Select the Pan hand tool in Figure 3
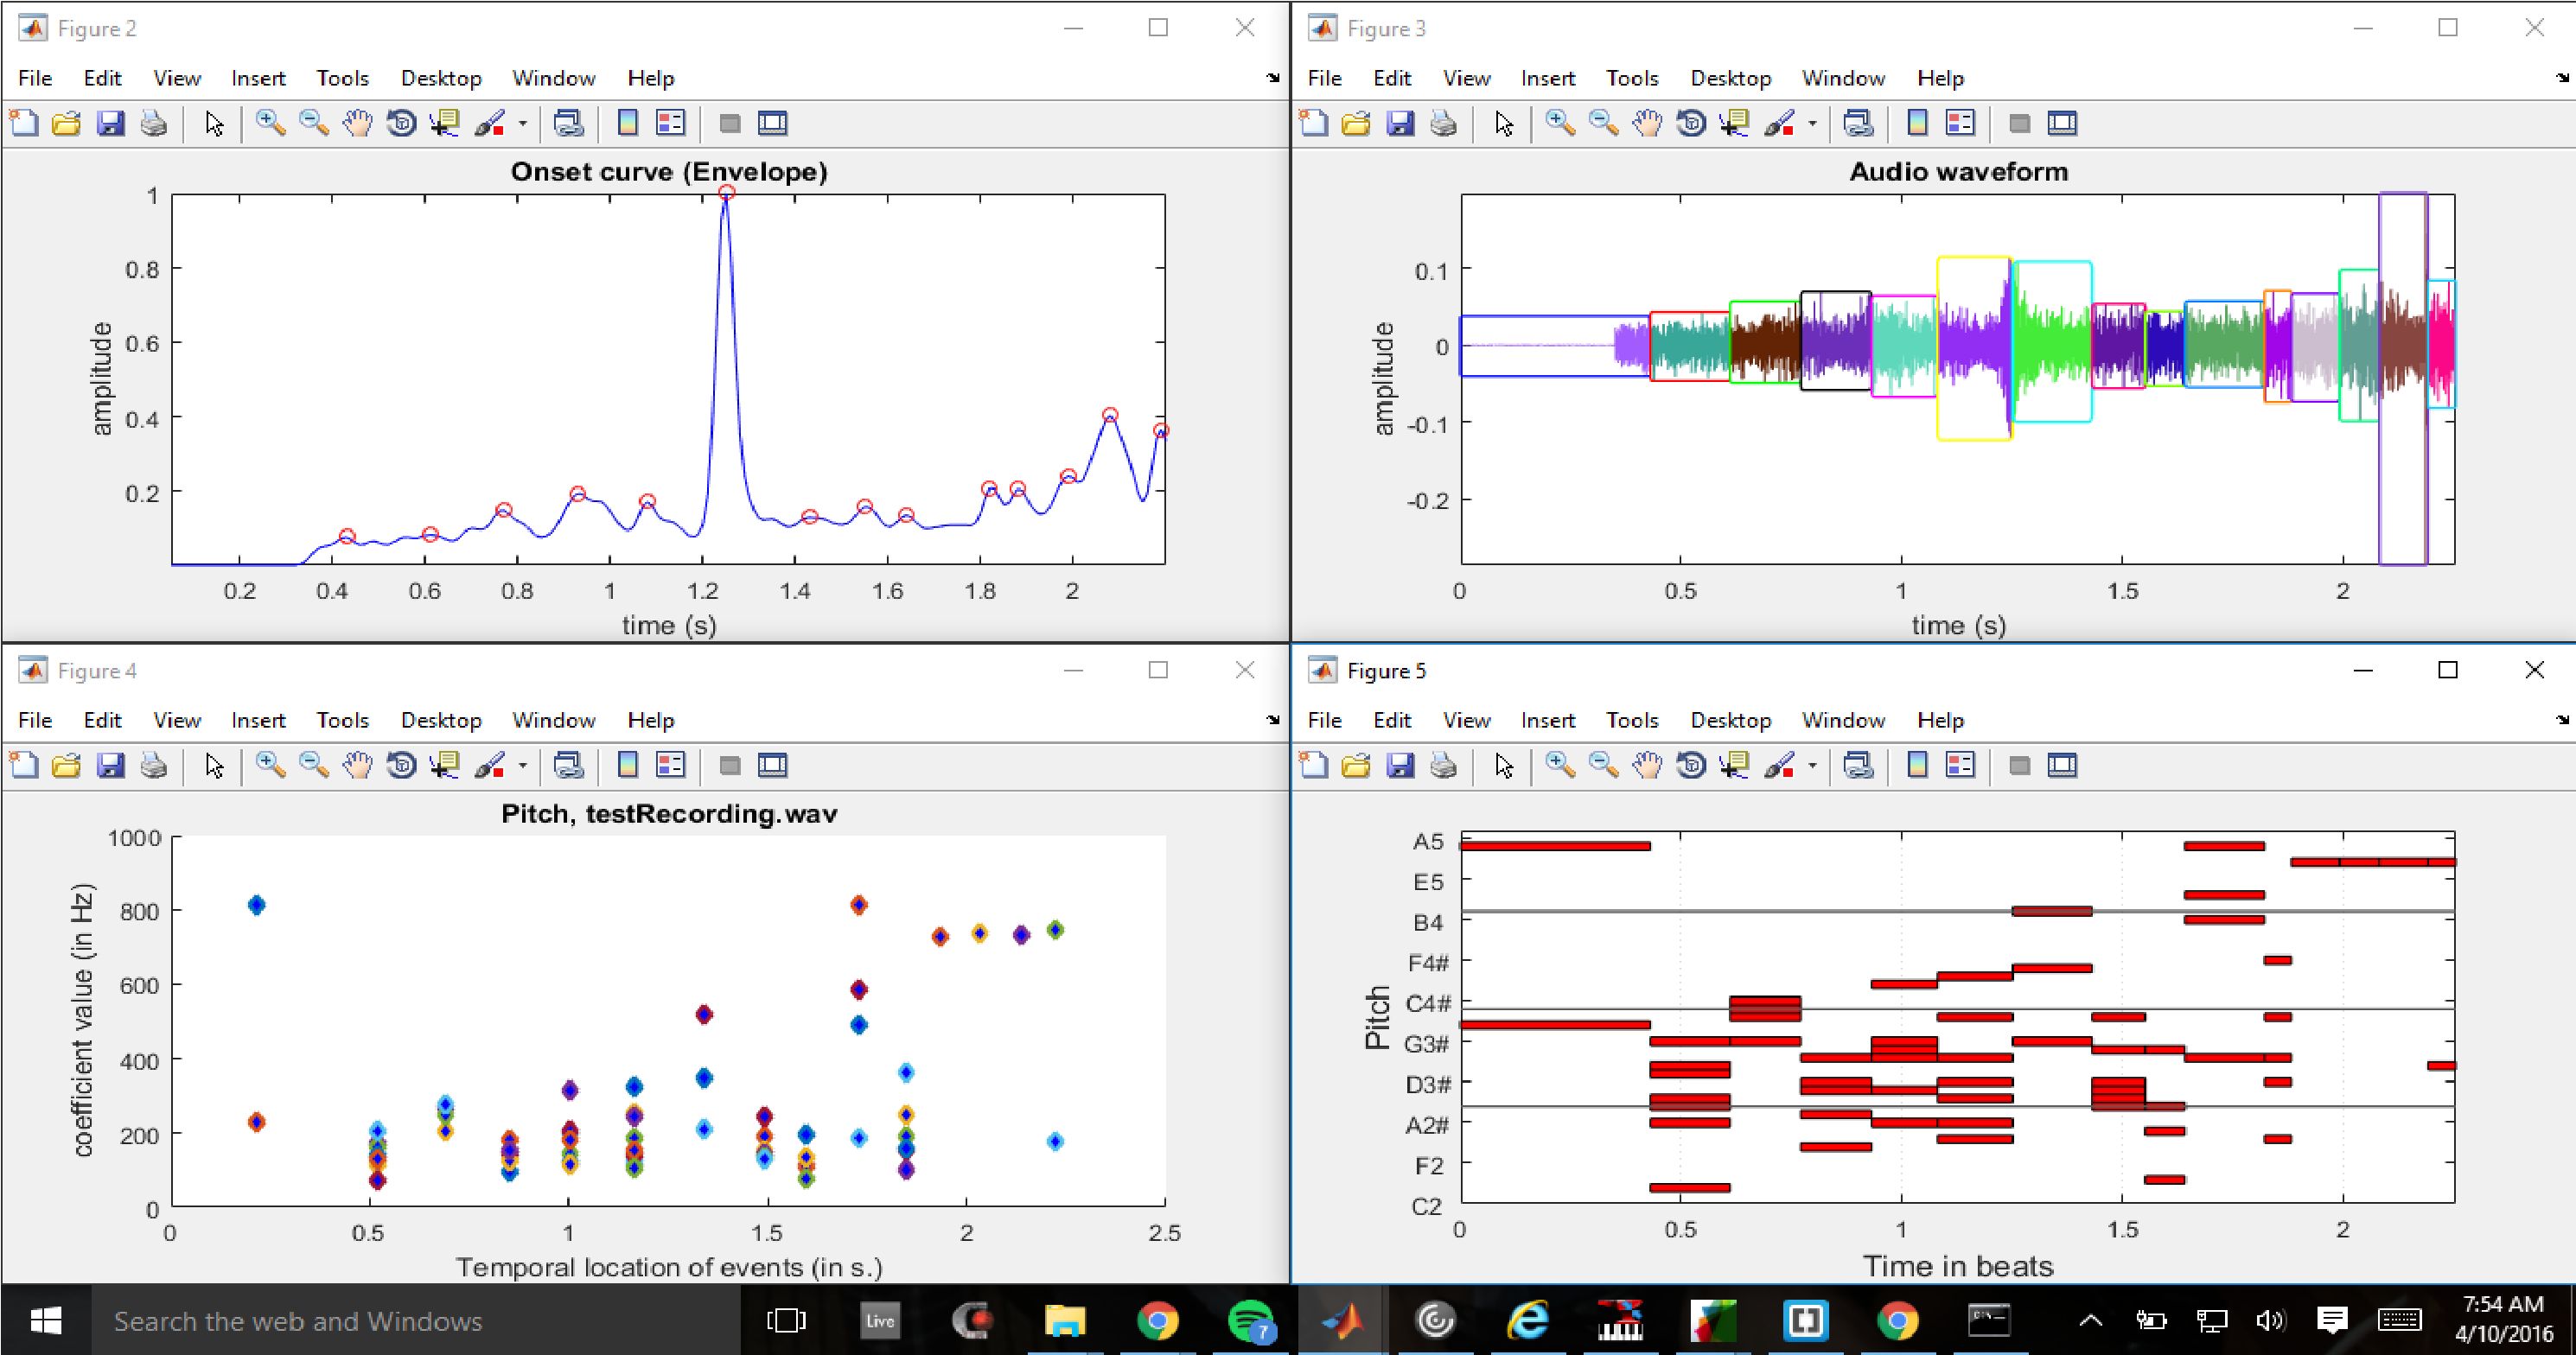Image resolution: width=2576 pixels, height=1355 pixels. (x=1647, y=123)
